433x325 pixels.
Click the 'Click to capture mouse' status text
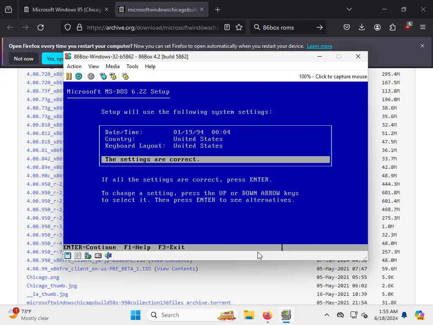[341, 77]
